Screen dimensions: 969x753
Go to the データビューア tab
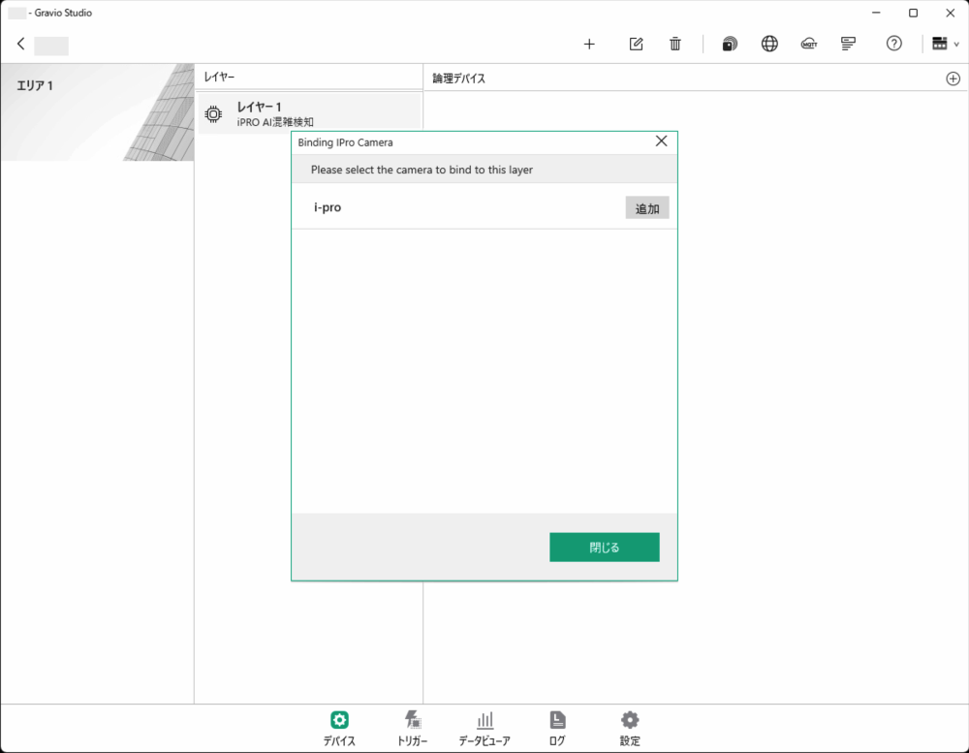pos(484,728)
